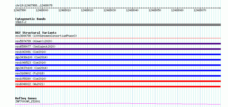Select the blue dgv3437n100 variant bar
The width and height of the screenshot is (228, 107).
118,70
